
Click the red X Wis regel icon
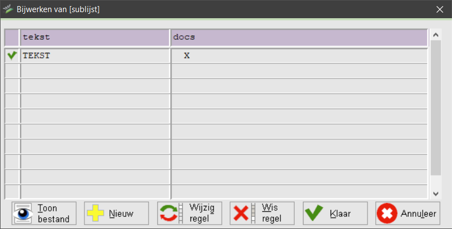241,214
